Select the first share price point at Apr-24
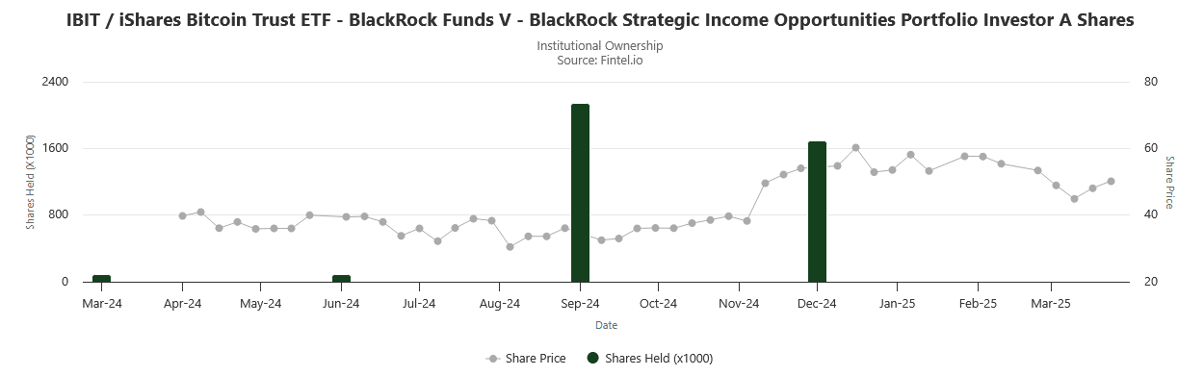 click(182, 215)
